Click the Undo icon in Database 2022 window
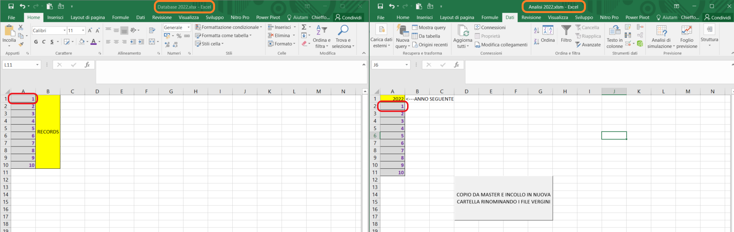Viewport: 734px width, 232px height. [x=22, y=6]
